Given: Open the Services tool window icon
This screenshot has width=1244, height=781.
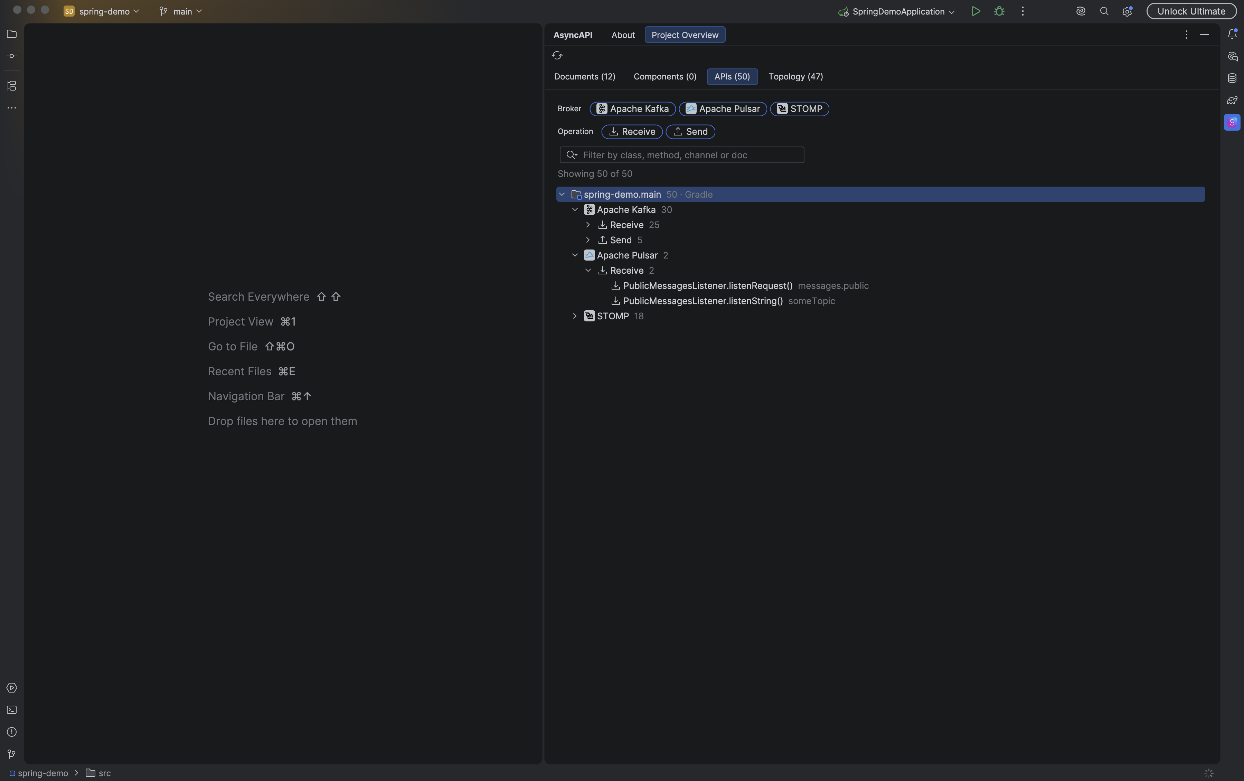Looking at the screenshot, I should [11, 688].
